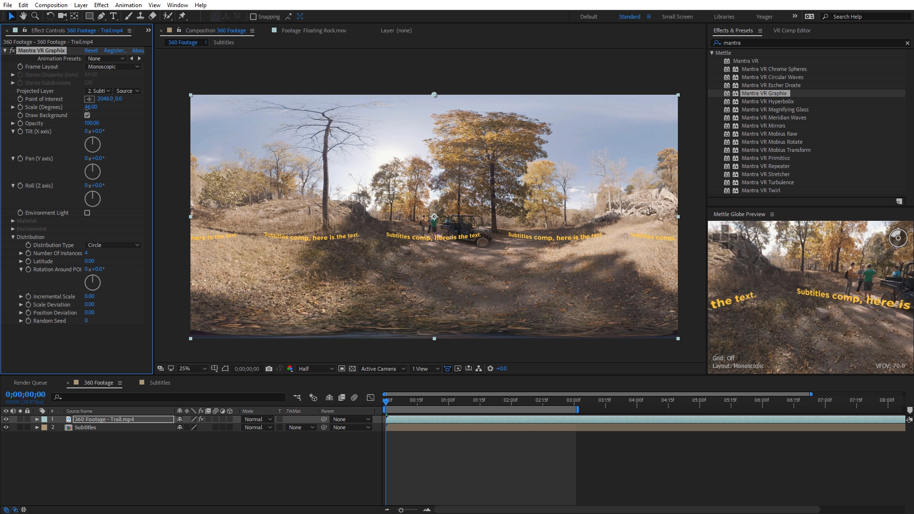Switch to the VR Comp Editor tab
914x514 pixels.
click(x=792, y=30)
